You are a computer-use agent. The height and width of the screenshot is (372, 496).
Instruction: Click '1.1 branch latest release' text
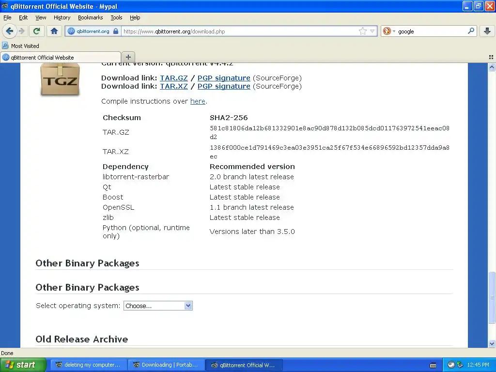pyautogui.click(x=252, y=207)
